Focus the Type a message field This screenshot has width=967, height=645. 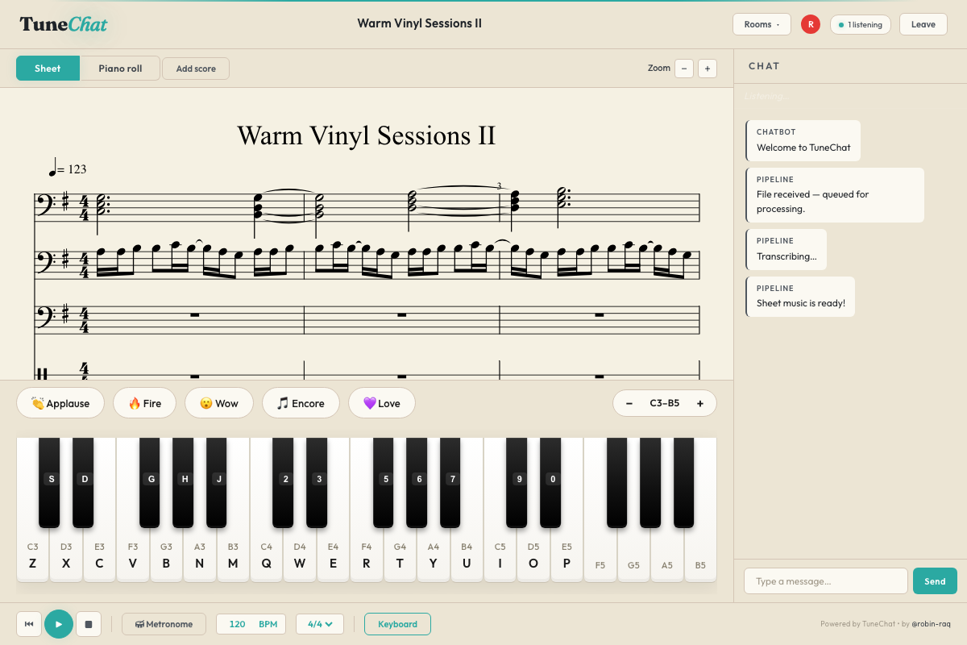click(826, 581)
